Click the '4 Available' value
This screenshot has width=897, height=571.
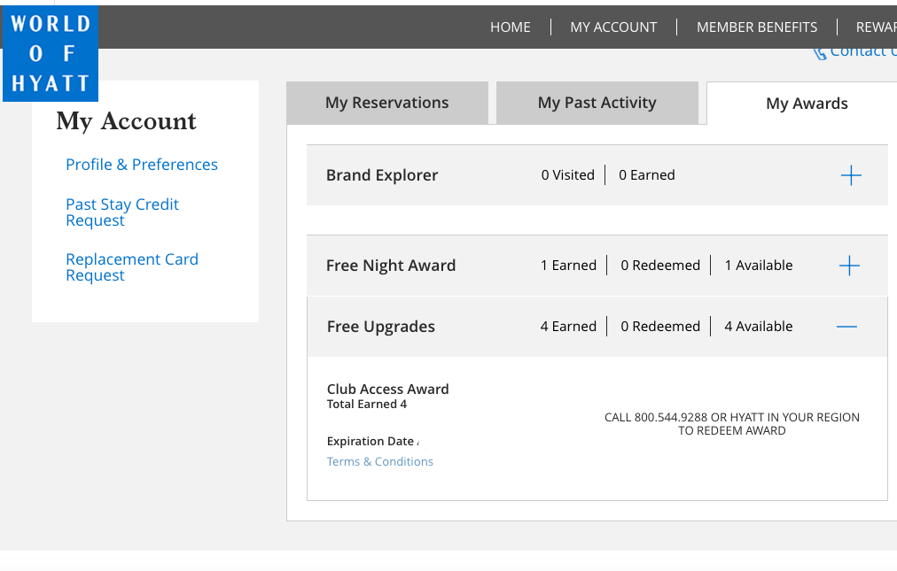759,327
